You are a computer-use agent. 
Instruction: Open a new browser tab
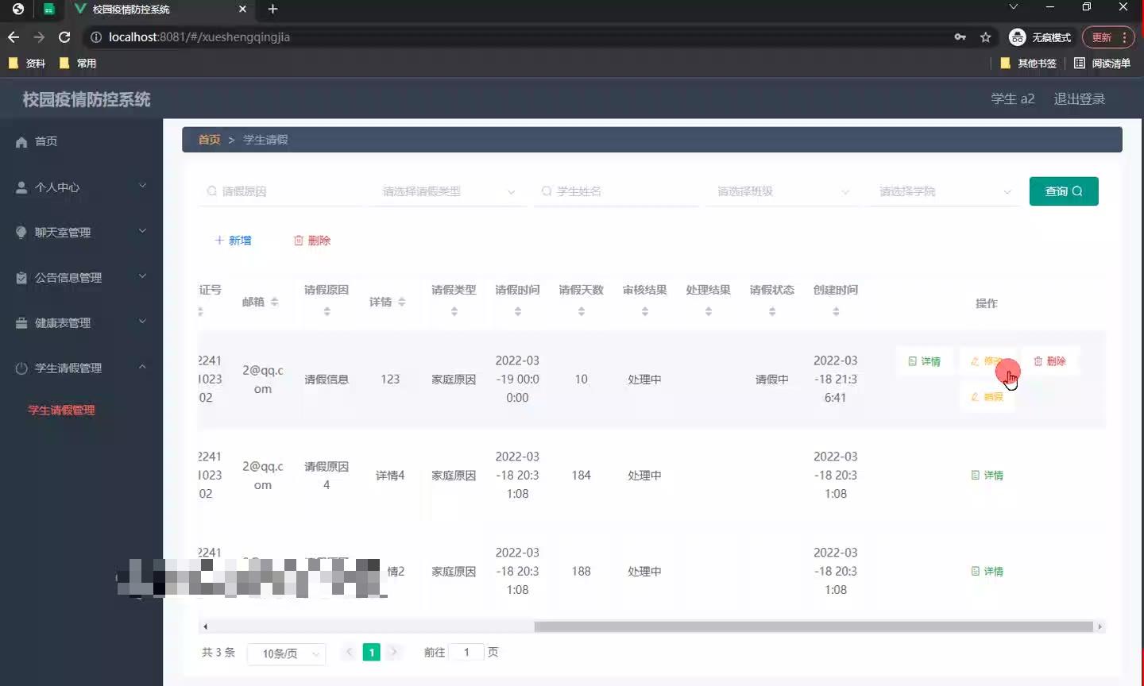click(x=272, y=9)
